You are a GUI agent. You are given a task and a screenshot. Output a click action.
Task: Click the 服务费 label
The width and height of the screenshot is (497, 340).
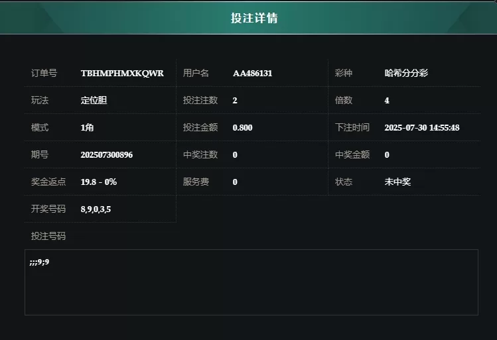point(196,182)
